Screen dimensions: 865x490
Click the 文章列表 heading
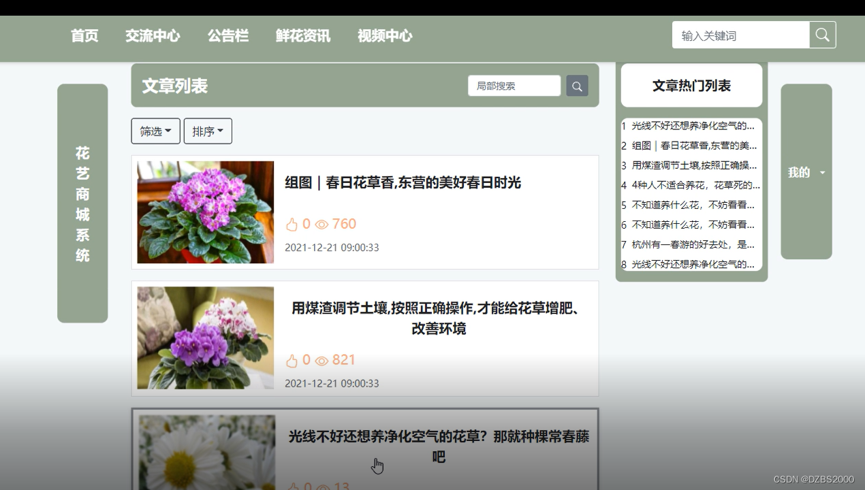(x=175, y=86)
